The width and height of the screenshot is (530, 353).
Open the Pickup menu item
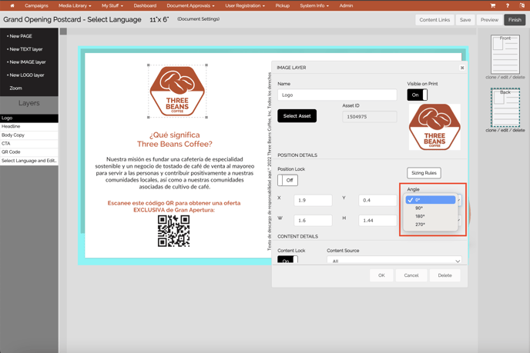[x=282, y=5]
